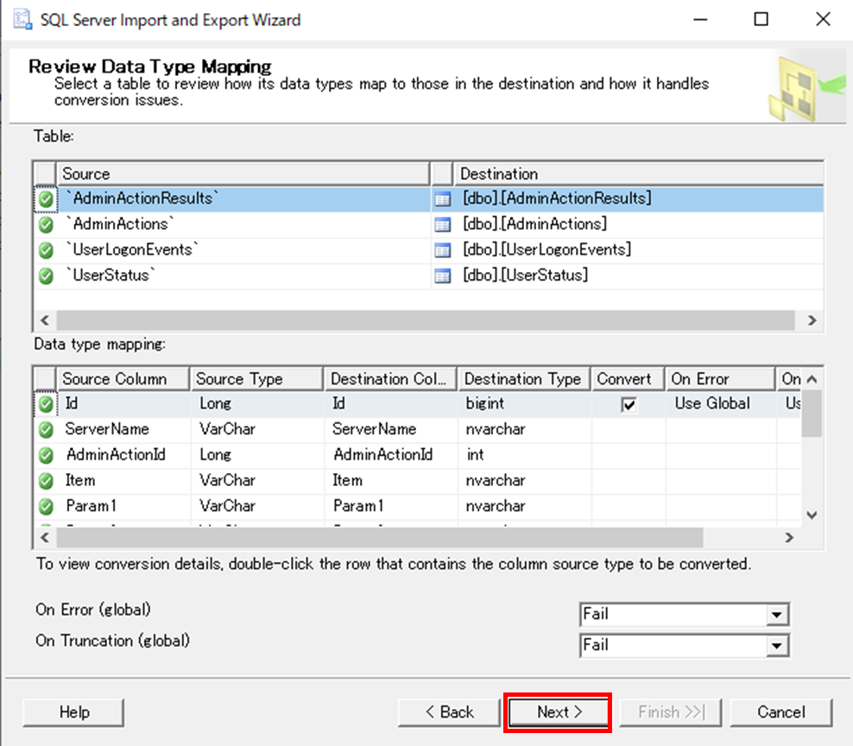Go Back to the previous wizard page
This screenshot has height=746, width=853.
click(x=449, y=712)
